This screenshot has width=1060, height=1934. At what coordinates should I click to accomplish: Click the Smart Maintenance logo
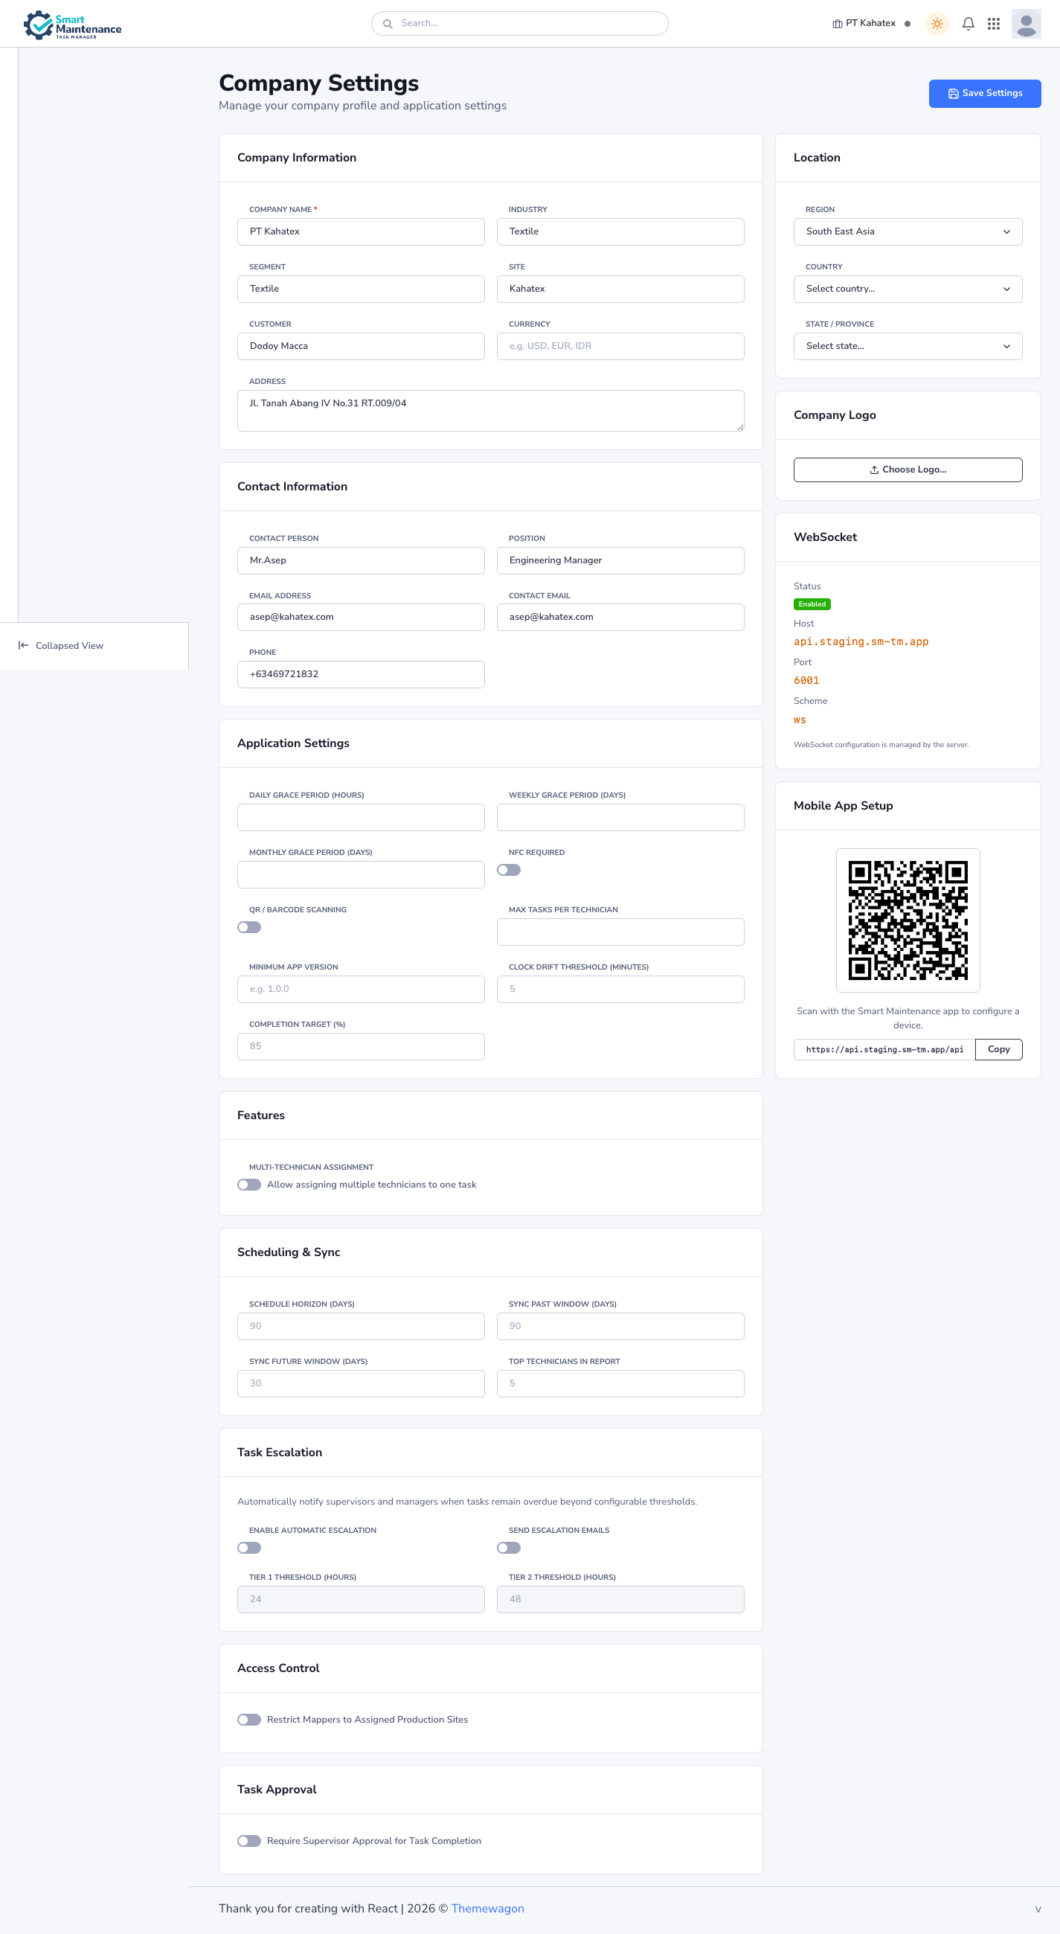pos(72,25)
